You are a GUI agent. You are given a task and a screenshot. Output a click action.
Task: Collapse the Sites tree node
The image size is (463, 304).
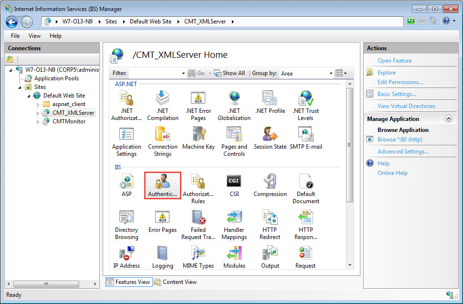20,87
